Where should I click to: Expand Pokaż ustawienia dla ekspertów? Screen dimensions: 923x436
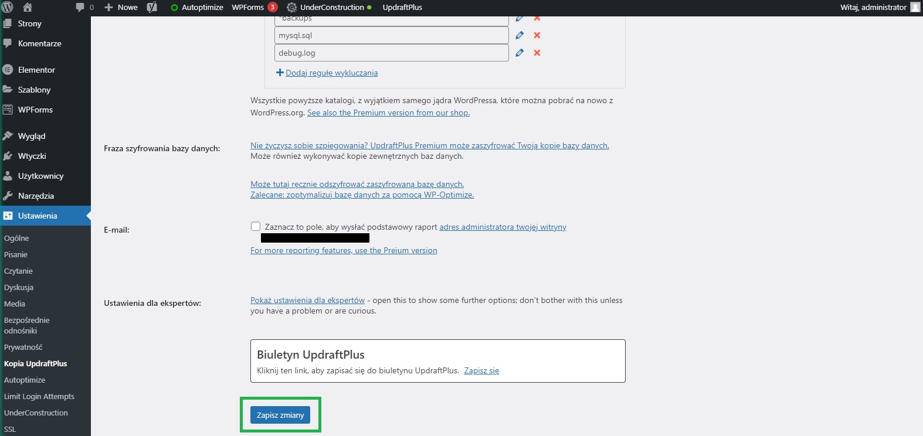click(307, 300)
